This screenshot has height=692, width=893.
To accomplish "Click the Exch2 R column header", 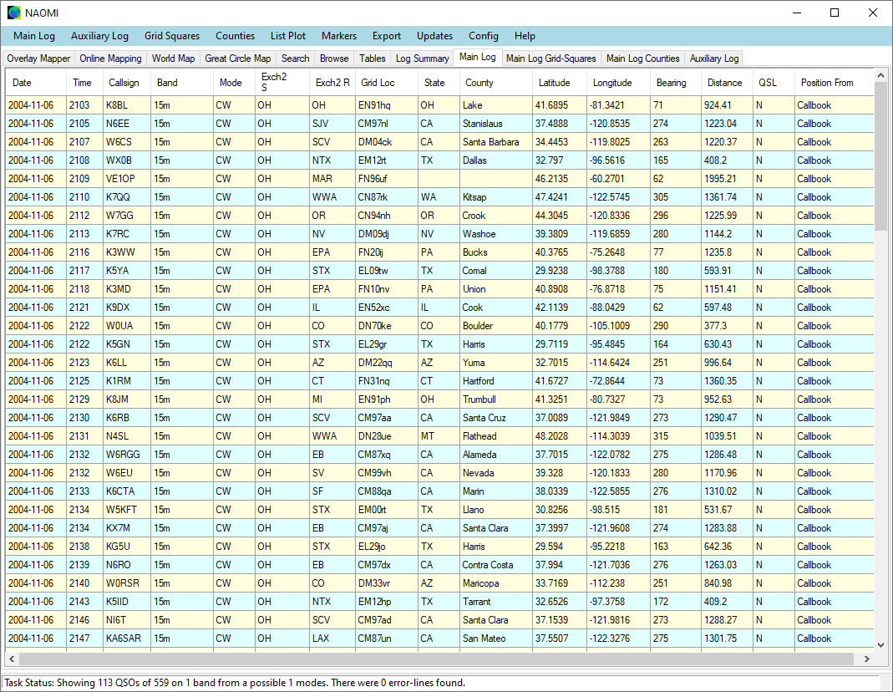I will tap(332, 83).
